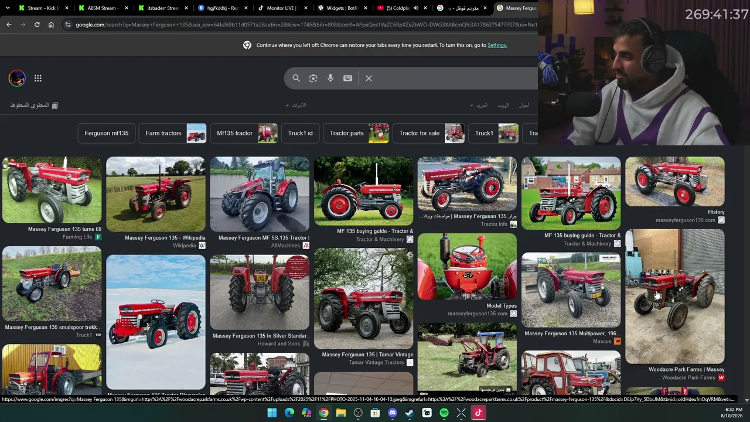This screenshot has width=750, height=422.
Task: Expand the Arabic tools dropdown (الأدوات)
Action: (296, 105)
